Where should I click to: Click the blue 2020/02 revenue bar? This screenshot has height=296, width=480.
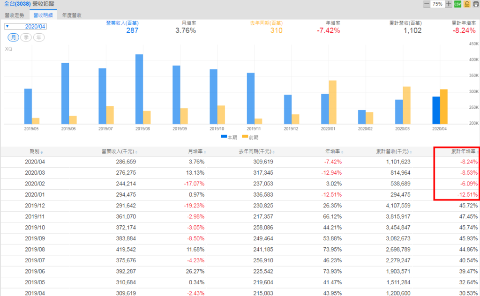click(362, 117)
